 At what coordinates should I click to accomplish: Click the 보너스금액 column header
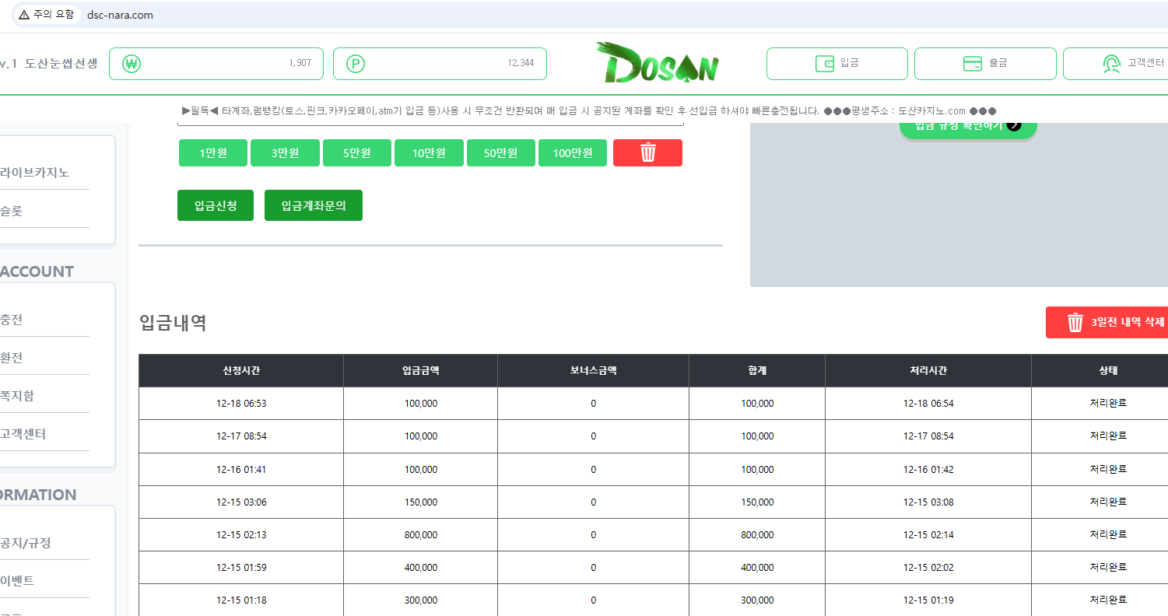click(593, 371)
